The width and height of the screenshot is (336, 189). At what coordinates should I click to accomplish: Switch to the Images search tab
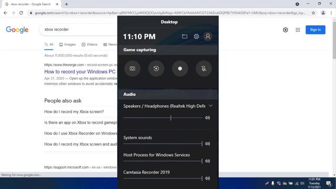coord(68,45)
